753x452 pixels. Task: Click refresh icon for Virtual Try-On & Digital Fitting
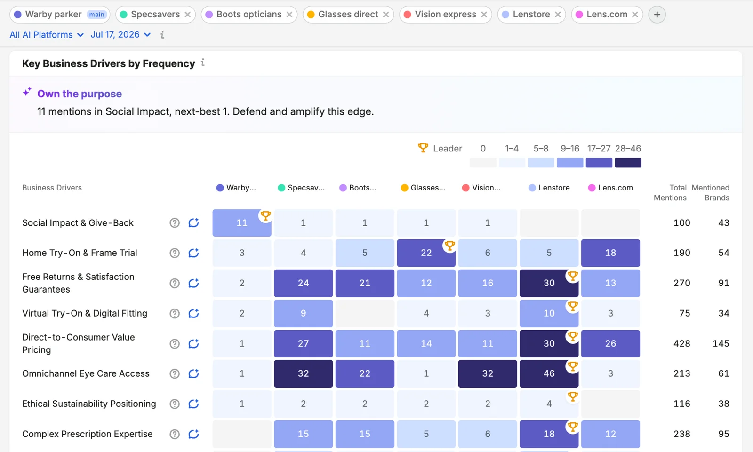pyautogui.click(x=193, y=313)
